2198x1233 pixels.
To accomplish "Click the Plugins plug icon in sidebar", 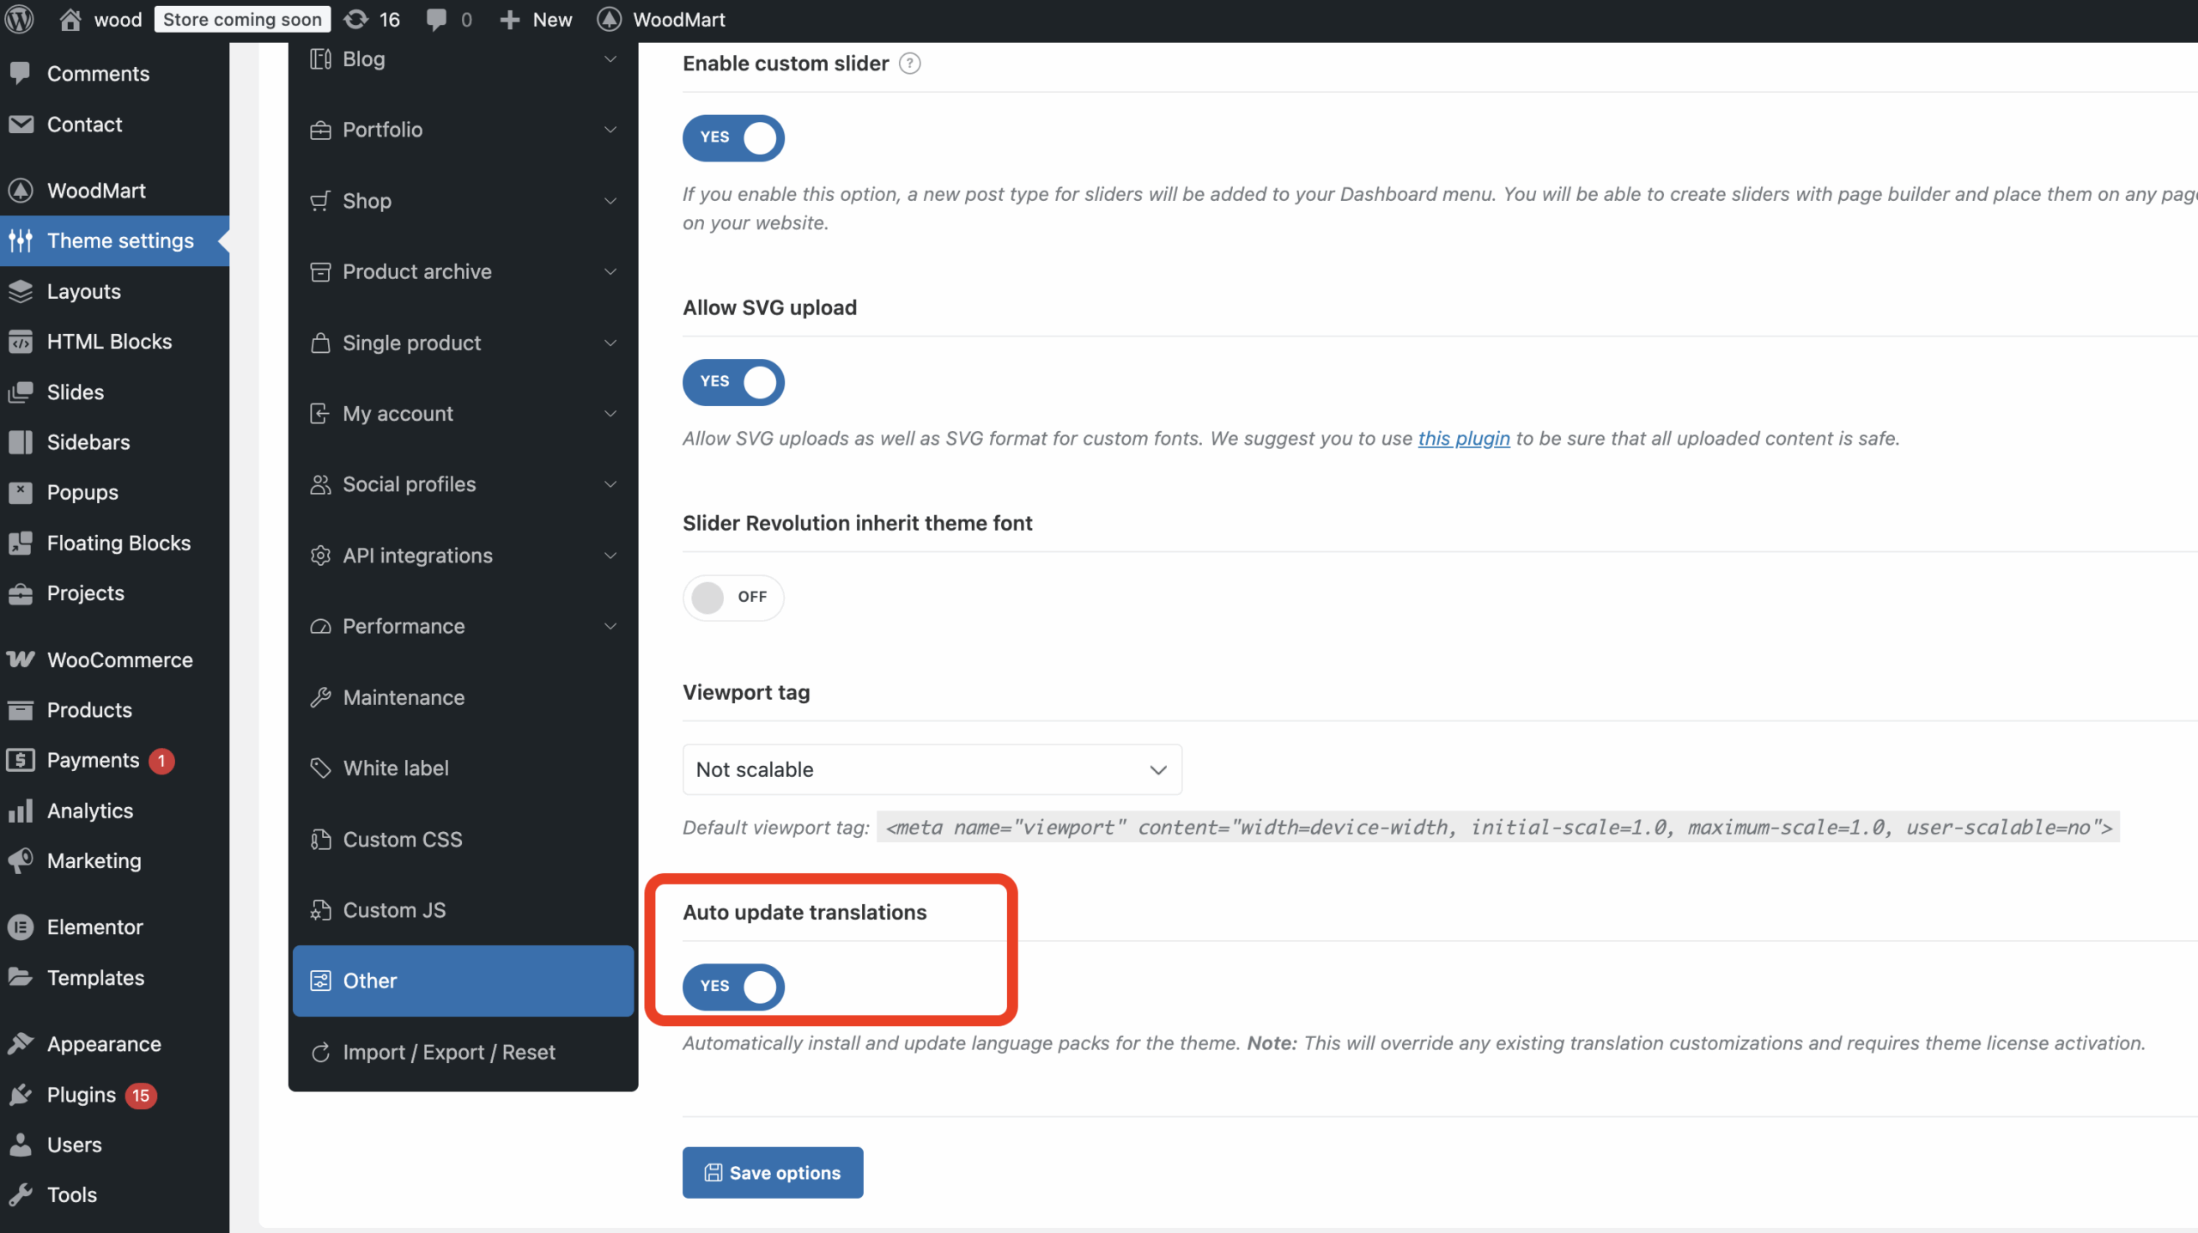I will [x=21, y=1095].
